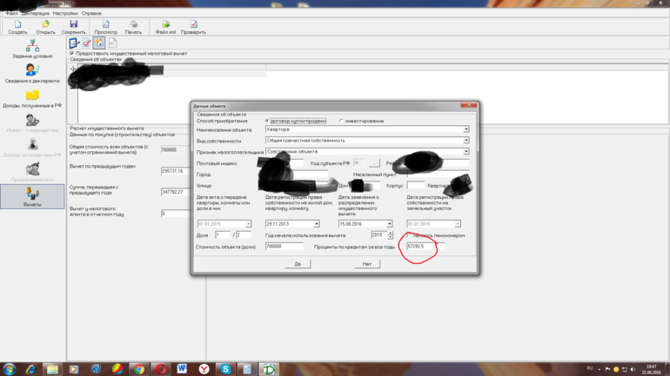Expand the Наименование объекта dropdown
The image size is (670, 376).
466,129
